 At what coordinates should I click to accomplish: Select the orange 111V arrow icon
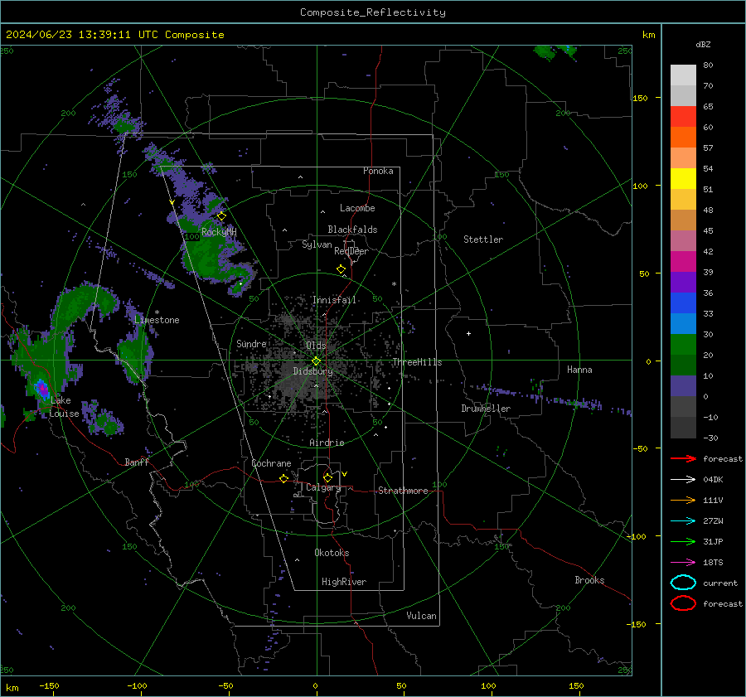[683, 500]
